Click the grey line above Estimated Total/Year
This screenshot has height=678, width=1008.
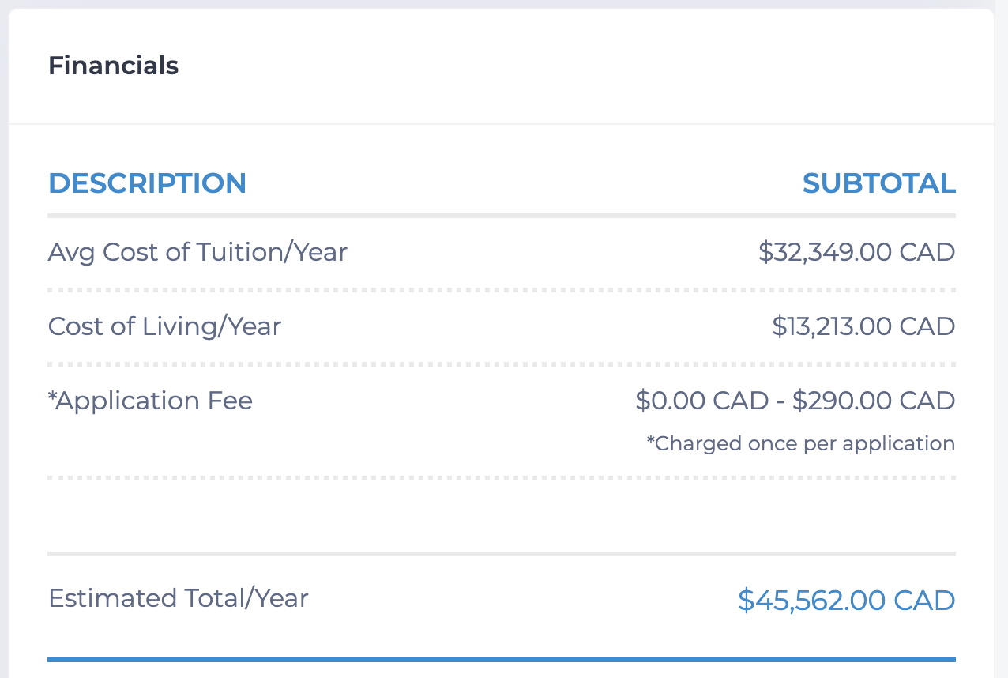tap(502, 554)
